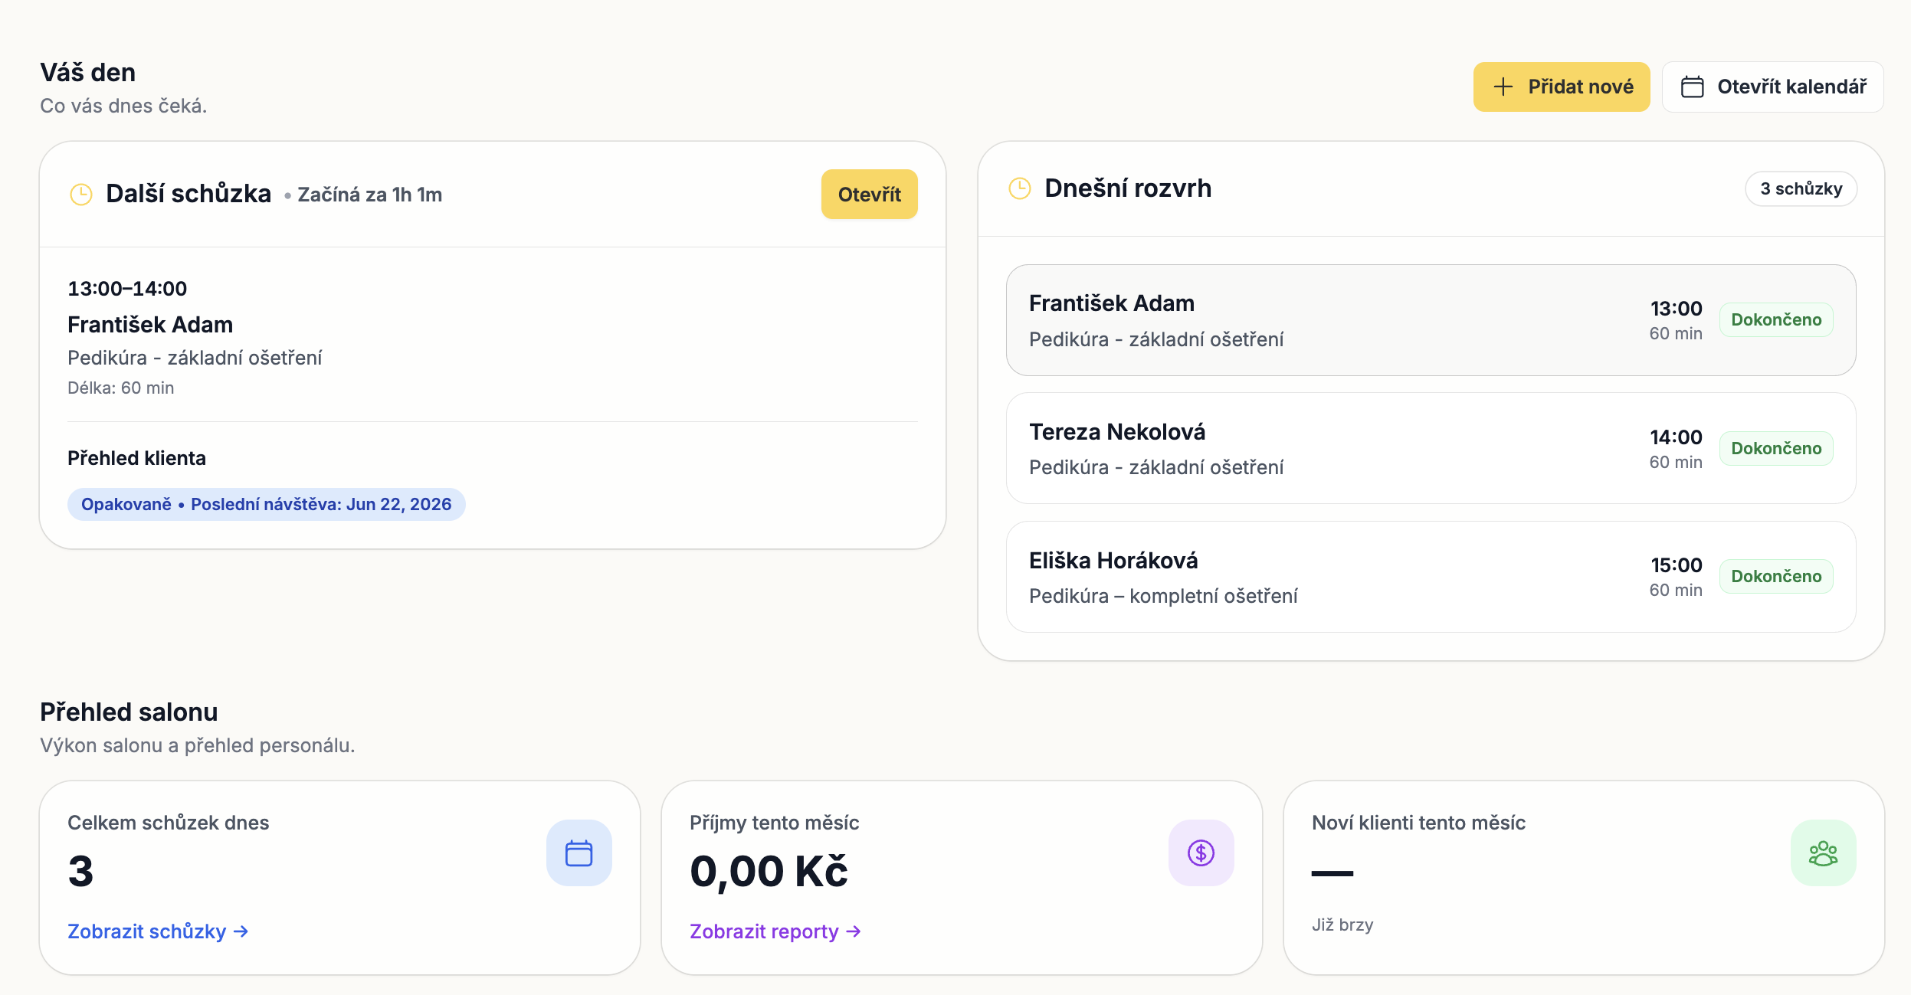The image size is (1911, 995).
Task: Click the people icon in Noví klienti card
Action: pyautogui.click(x=1823, y=853)
